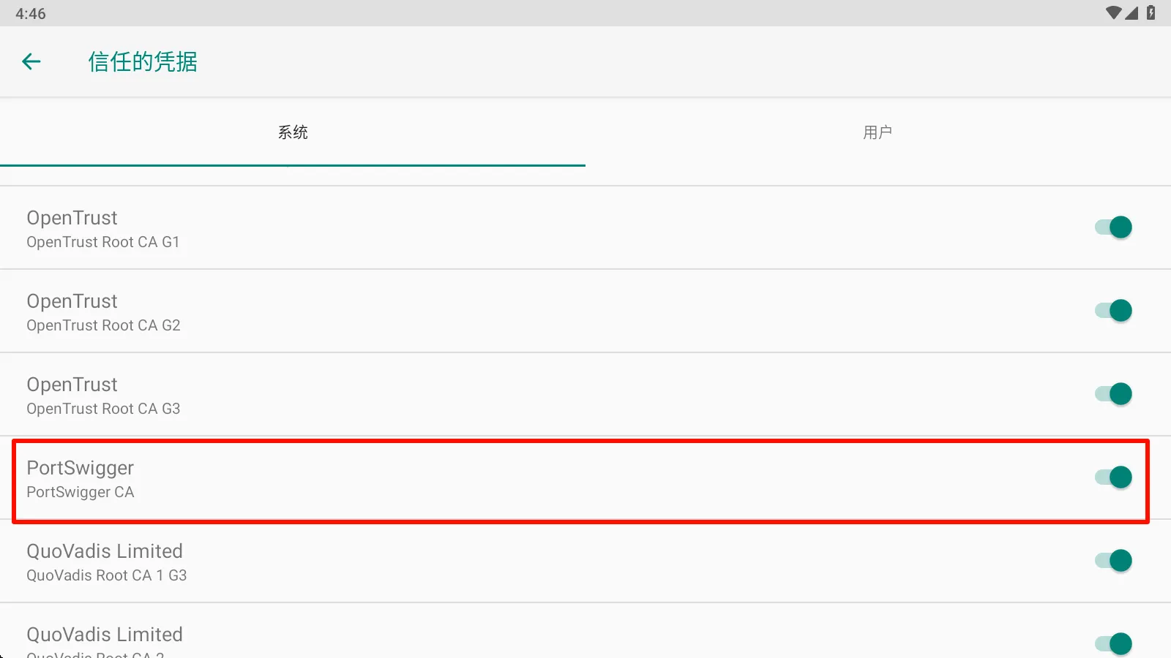Disable OpenTrust Root CA G1 toggle
1171x658 pixels.
(x=1113, y=227)
